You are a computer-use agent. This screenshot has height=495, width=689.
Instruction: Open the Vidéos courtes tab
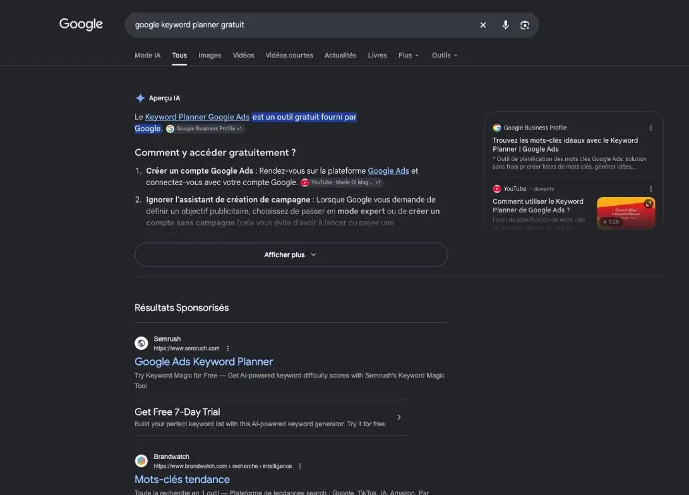pyautogui.click(x=289, y=56)
